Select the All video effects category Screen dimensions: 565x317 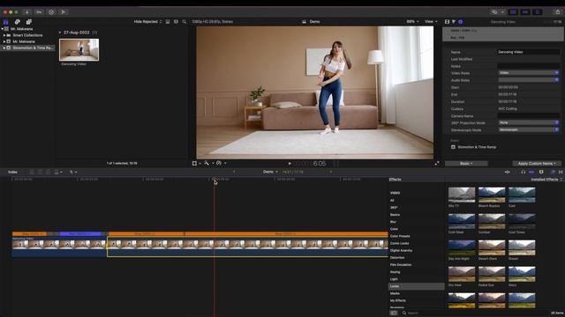[x=392, y=200]
